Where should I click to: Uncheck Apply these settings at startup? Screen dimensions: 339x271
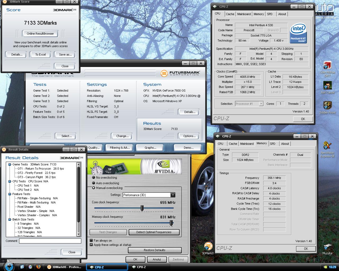pyautogui.click(x=91, y=245)
